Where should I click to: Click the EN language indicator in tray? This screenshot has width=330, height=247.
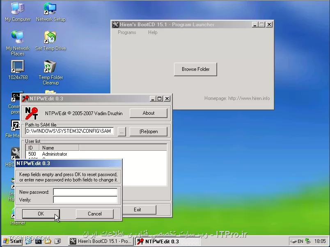300,241
